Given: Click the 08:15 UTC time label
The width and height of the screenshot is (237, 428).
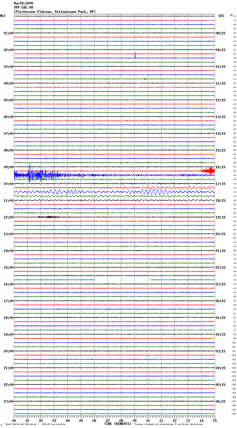Looking at the screenshot, I should tap(221, 33).
